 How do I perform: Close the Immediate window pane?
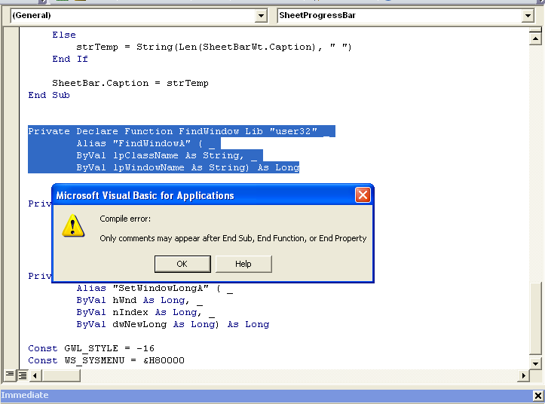point(537,395)
